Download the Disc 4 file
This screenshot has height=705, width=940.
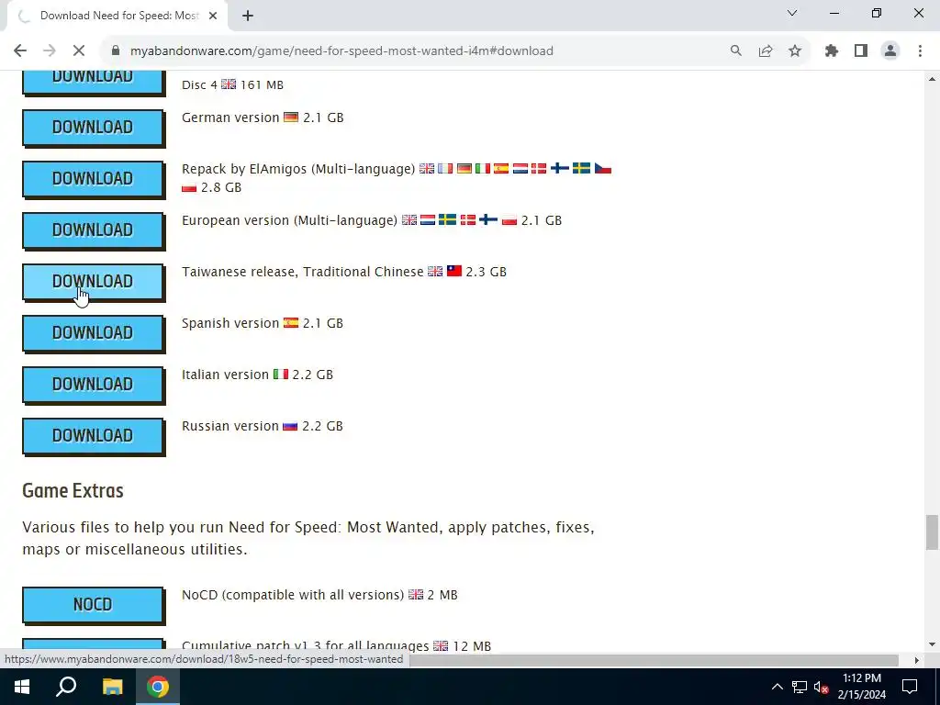click(x=93, y=81)
